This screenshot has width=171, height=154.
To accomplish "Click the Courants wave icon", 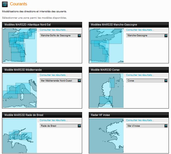I will [x=5, y=4].
